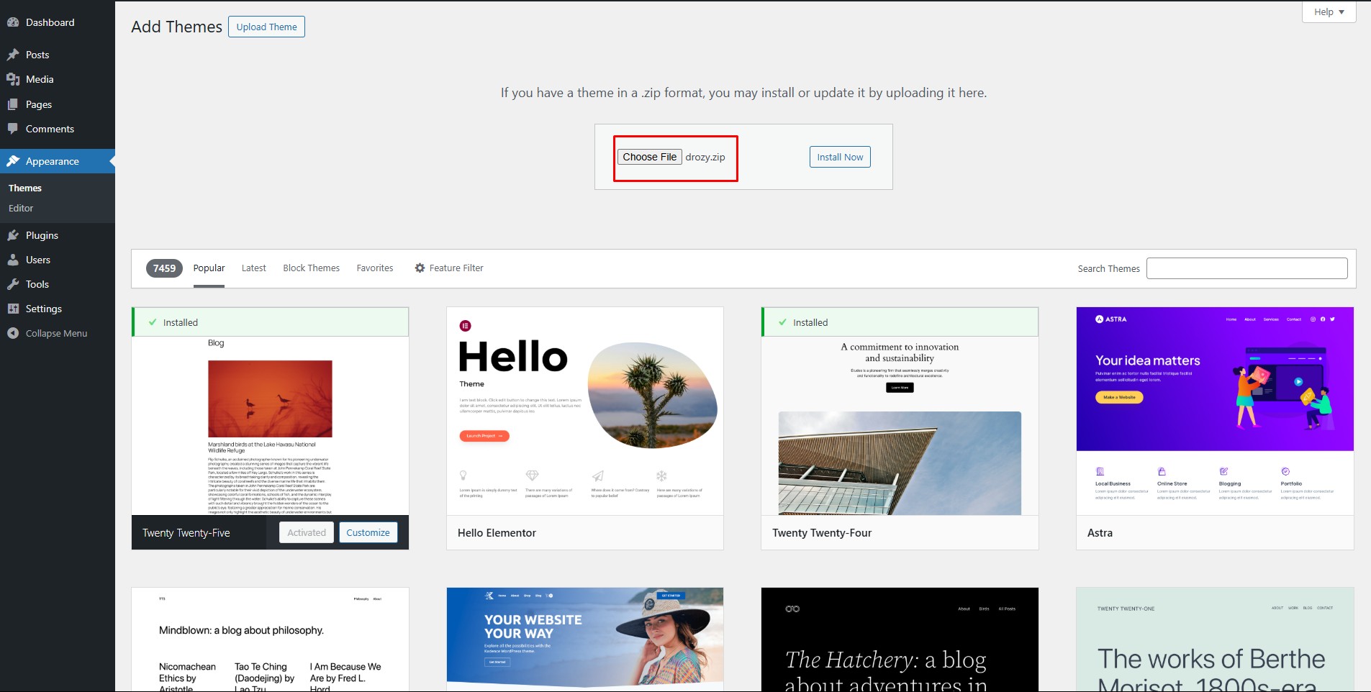Click the drozy.zip selected file name
The image size is (1371, 692).
pos(705,157)
